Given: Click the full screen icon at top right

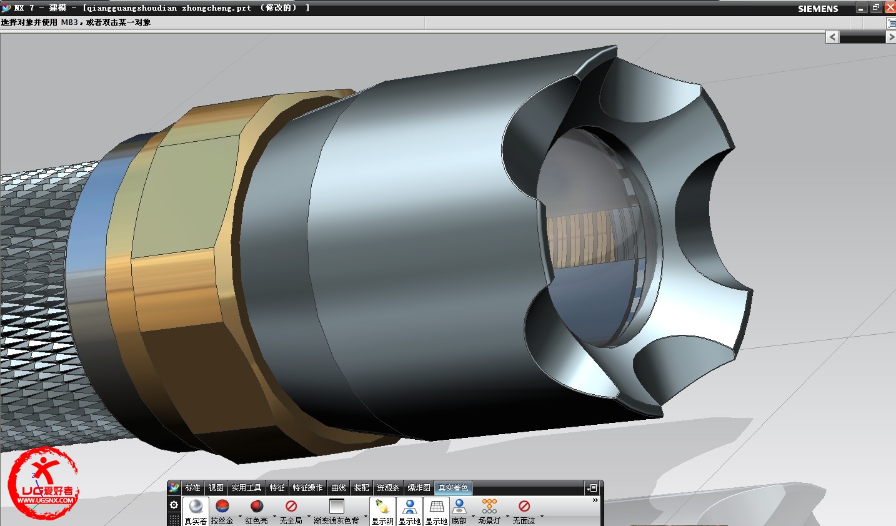Looking at the screenshot, I should pyautogui.click(x=891, y=23).
